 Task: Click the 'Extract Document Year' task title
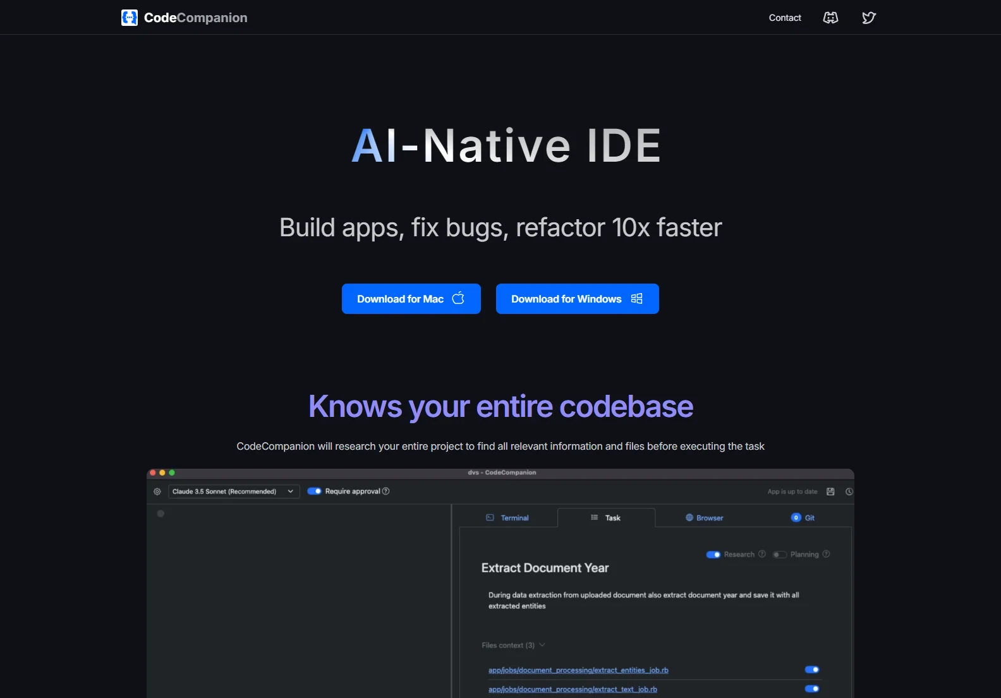pos(545,568)
